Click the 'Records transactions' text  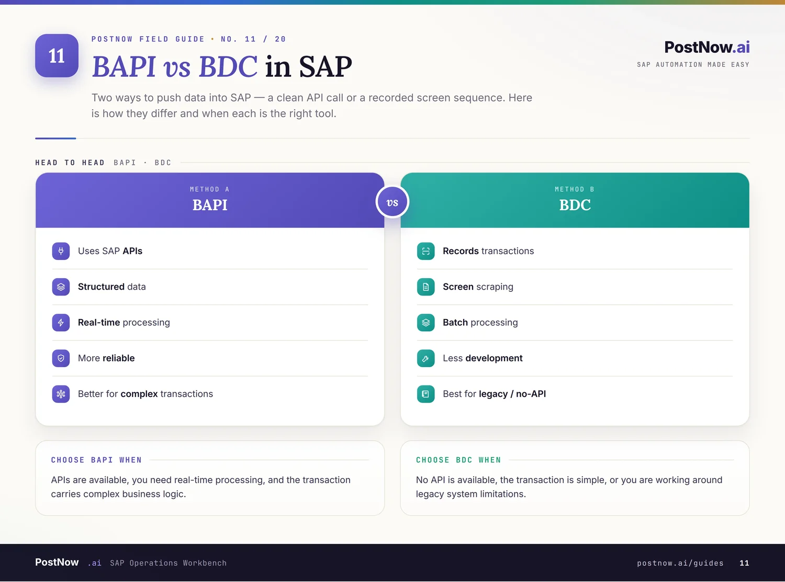click(x=488, y=251)
